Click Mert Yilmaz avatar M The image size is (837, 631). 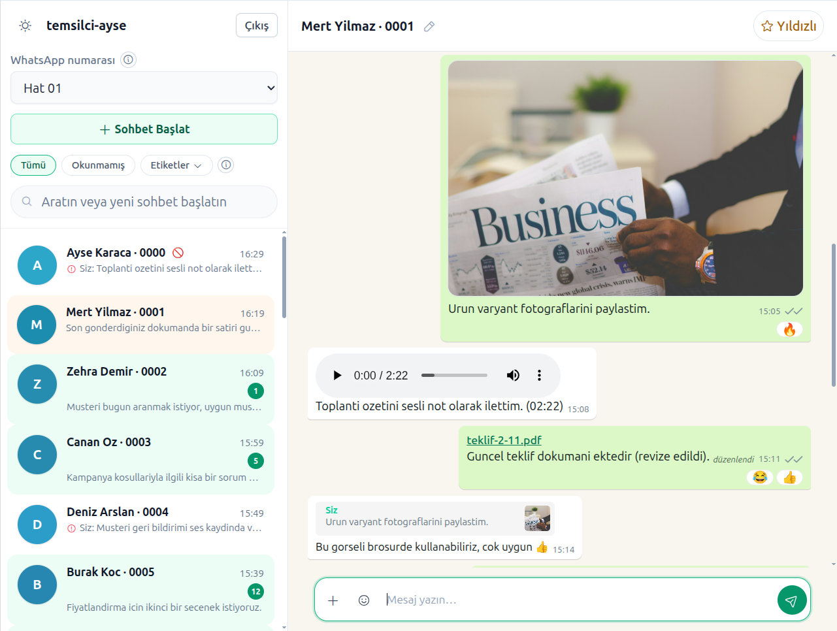37,325
